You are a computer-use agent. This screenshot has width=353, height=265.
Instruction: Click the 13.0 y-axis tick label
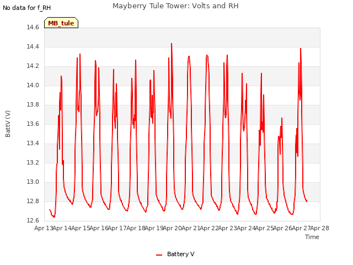[33, 182]
